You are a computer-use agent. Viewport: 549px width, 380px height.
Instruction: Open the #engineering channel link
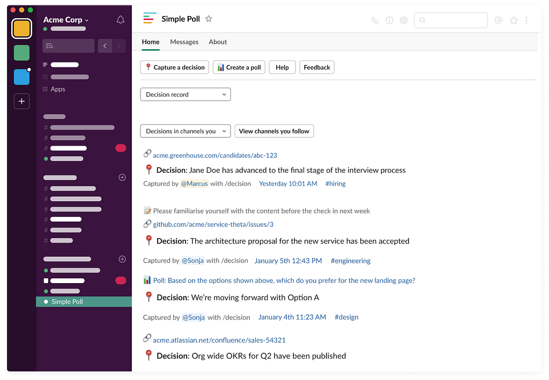pyautogui.click(x=351, y=261)
